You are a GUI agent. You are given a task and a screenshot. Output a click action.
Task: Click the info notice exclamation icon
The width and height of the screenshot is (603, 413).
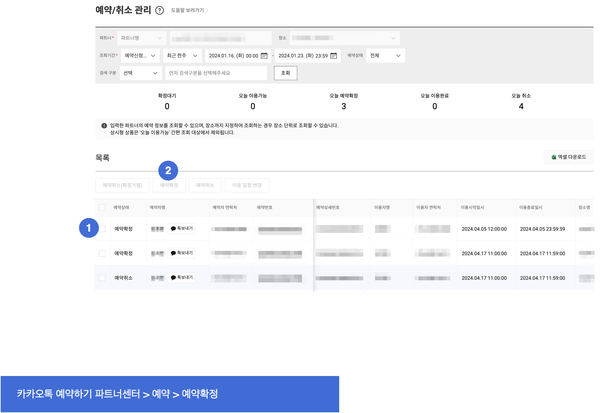point(104,126)
